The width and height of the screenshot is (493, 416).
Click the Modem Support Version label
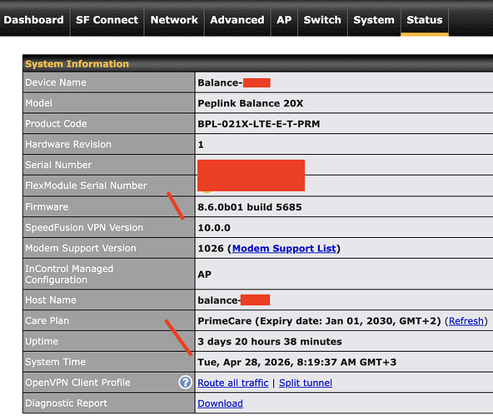81,248
